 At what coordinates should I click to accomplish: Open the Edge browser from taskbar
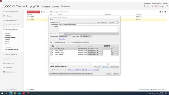11,93
